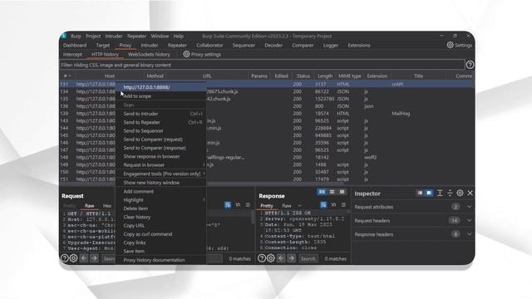Toggle non-printable characters in Request panel

coord(238,205)
